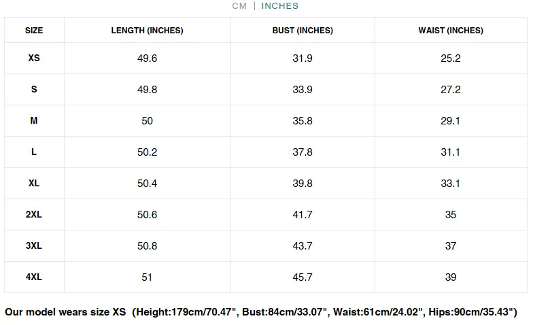This screenshot has height=325, width=533.
Task: Select the S size row label
Action: click(34, 90)
